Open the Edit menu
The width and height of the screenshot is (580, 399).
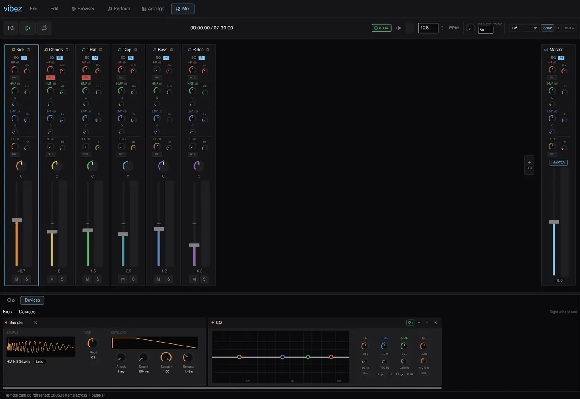(54, 9)
